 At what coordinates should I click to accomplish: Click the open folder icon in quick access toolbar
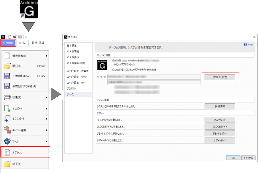click(x=15, y=37)
